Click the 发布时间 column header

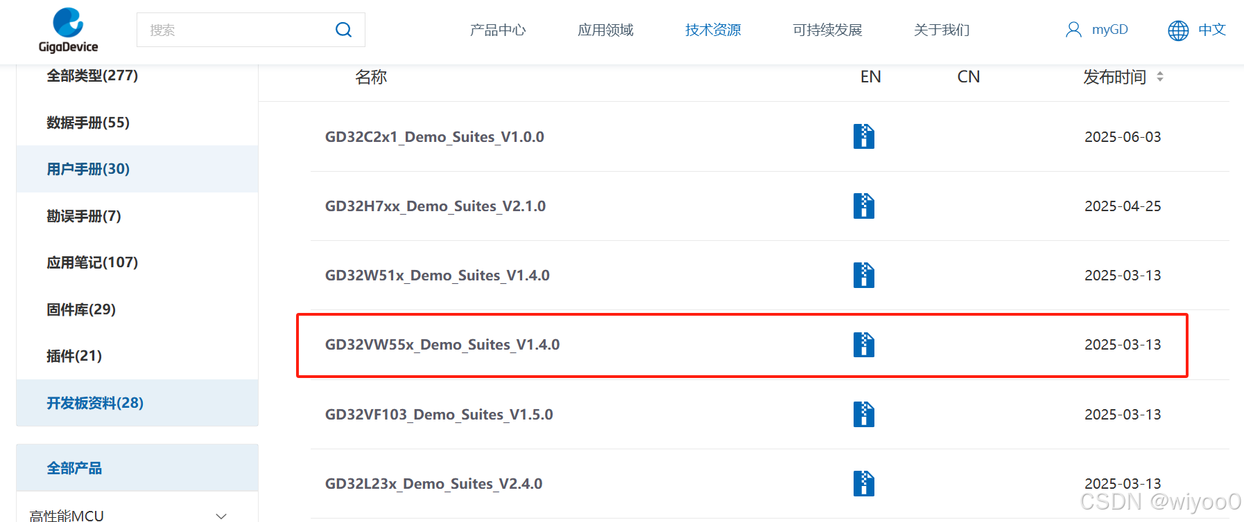(1114, 77)
